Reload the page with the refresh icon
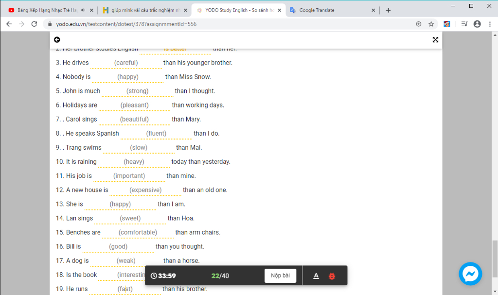This screenshot has height=295, width=498. [x=35, y=24]
